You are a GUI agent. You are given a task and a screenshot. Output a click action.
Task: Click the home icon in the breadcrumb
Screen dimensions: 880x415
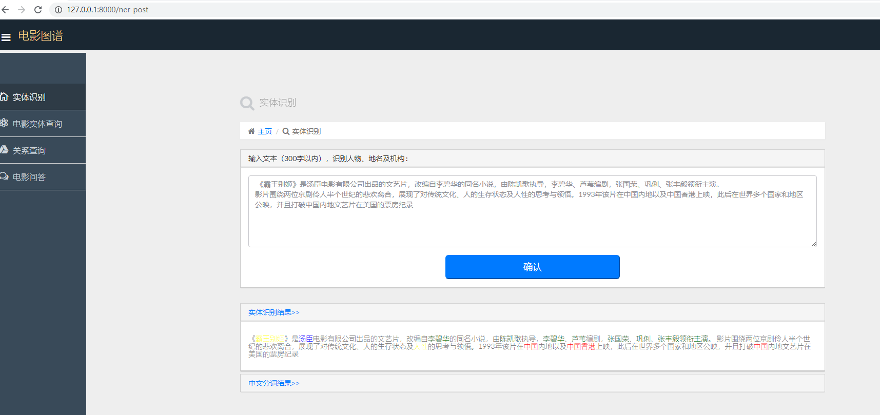coord(251,131)
